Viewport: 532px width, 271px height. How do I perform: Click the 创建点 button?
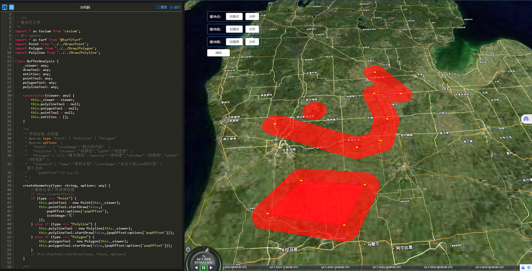pos(234,17)
